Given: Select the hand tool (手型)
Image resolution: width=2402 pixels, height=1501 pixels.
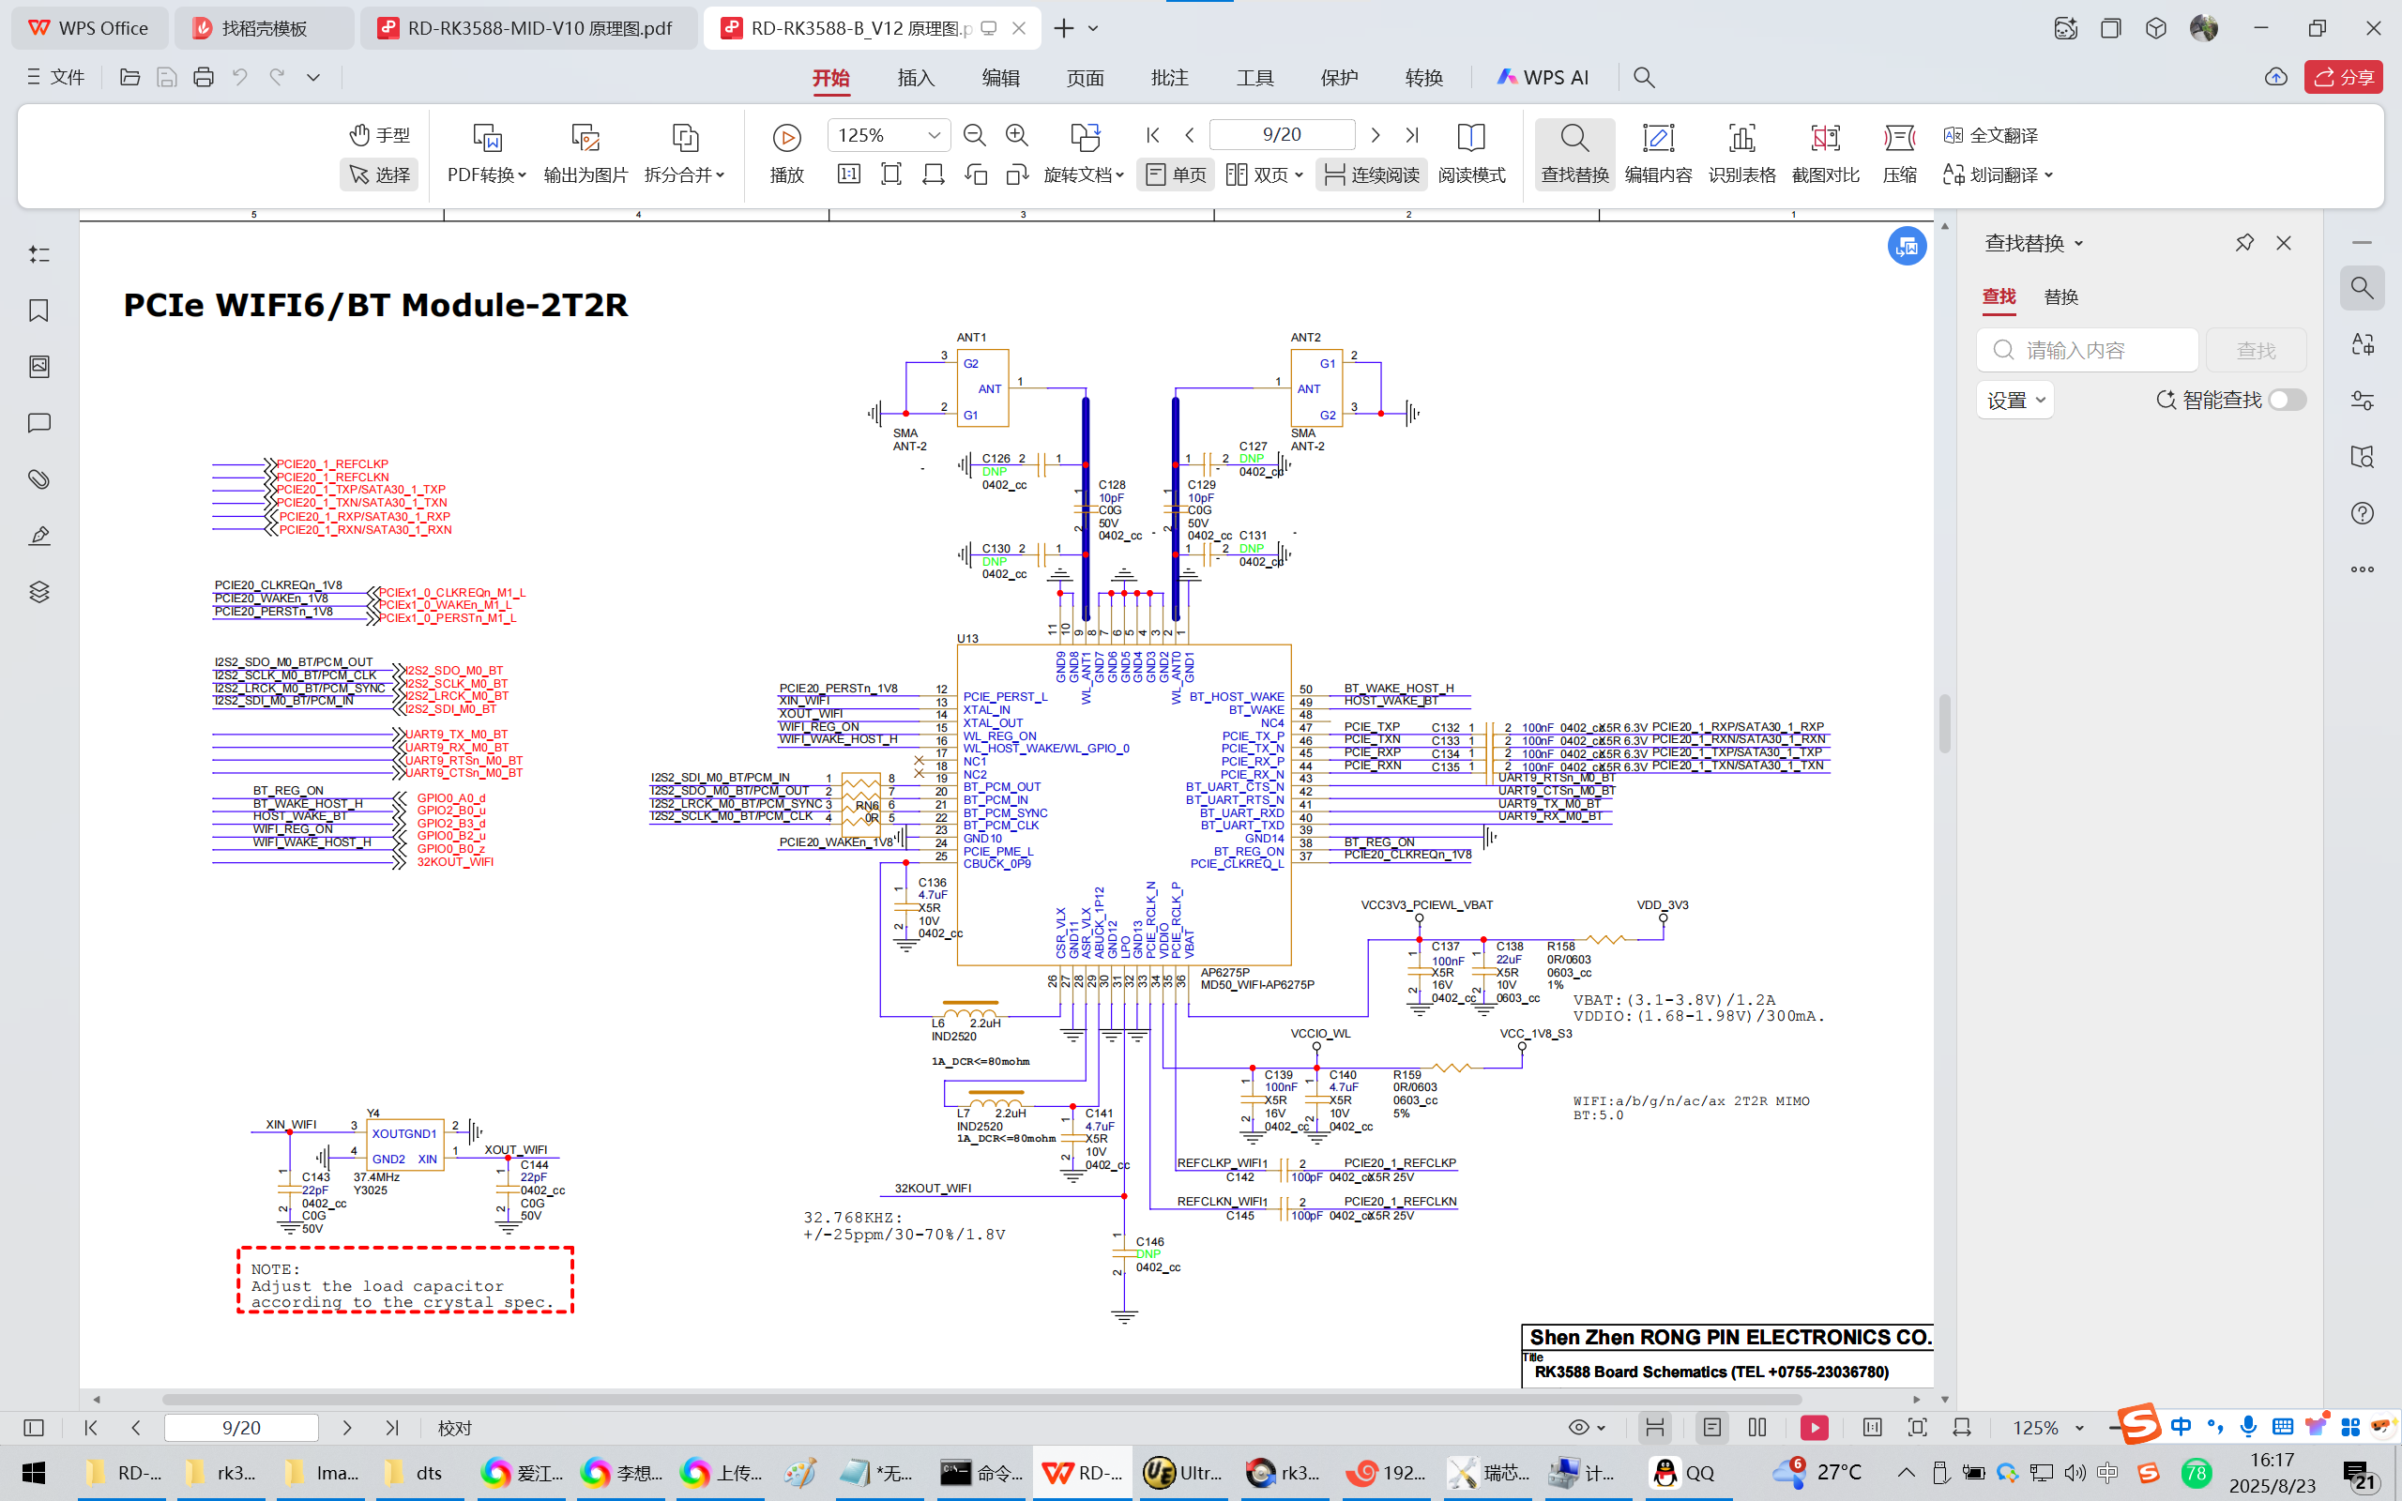Looking at the screenshot, I should 379,134.
